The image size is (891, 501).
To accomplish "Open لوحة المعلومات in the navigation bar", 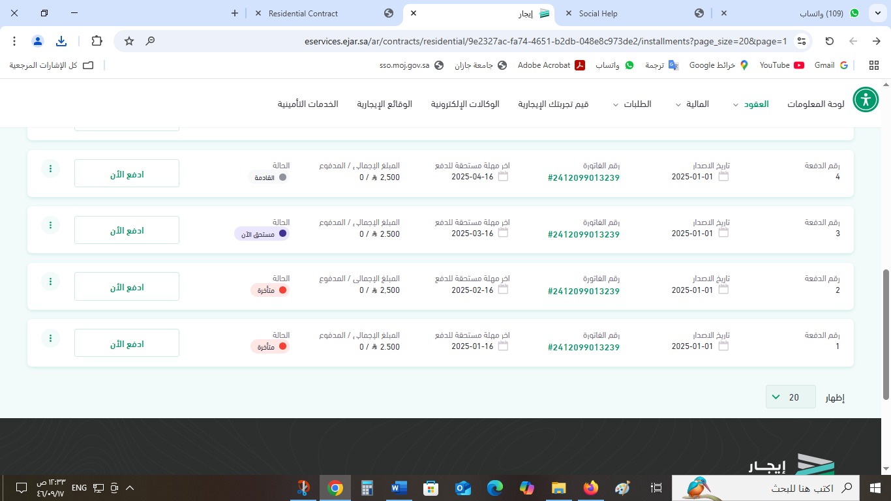I will click(x=815, y=104).
